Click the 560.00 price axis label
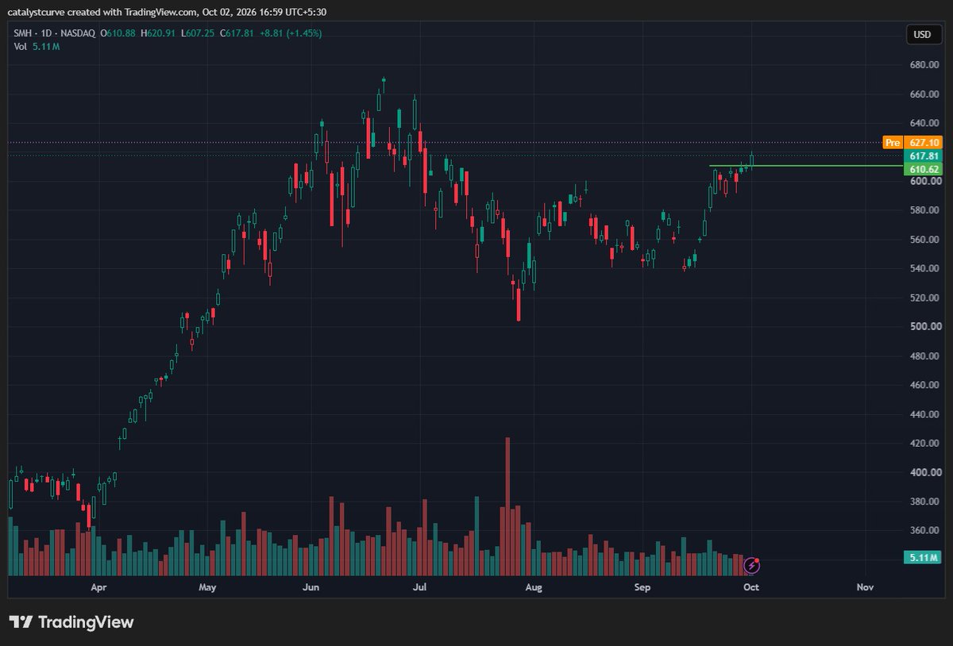This screenshot has width=953, height=646. pos(925,240)
